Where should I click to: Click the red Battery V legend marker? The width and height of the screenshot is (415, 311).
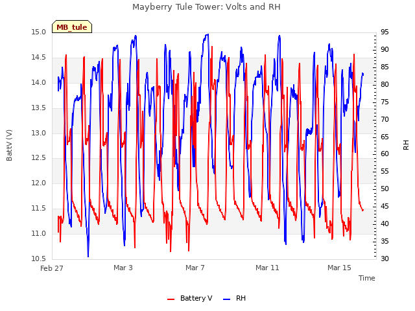[x=171, y=299]
